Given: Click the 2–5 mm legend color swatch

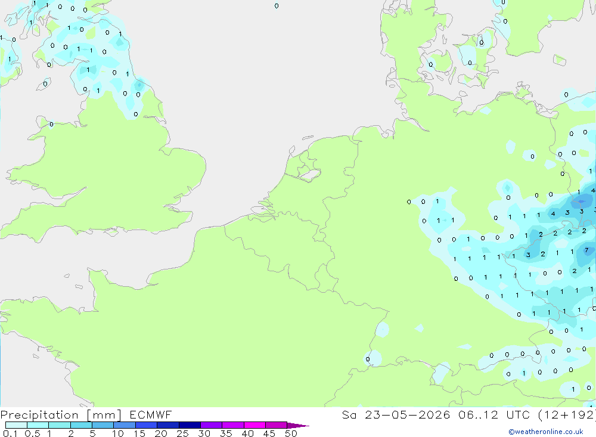Looking at the screenshot, I should click(x=81, y=425).
